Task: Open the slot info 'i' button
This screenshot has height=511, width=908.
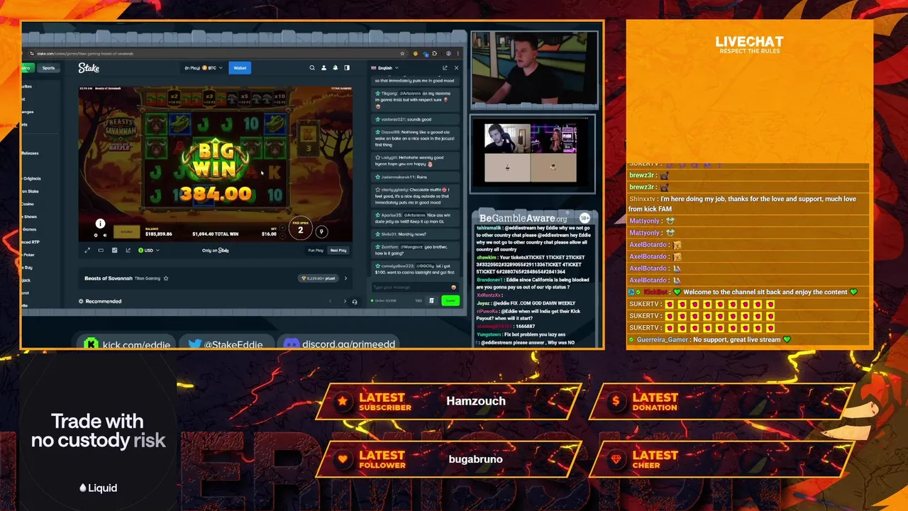Action: (x=100, y=224)
